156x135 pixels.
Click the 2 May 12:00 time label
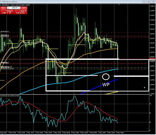point(30,133)
